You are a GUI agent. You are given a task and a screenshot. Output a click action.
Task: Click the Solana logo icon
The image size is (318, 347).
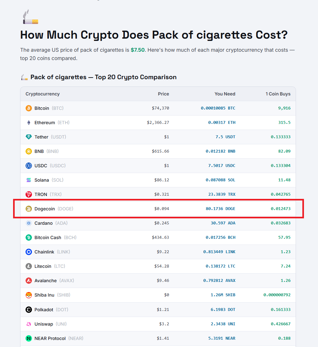(x=29, y=180)
